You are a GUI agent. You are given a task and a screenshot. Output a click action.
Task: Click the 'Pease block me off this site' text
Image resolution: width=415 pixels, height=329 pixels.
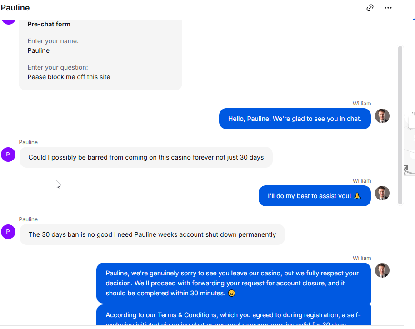(x=69, y=77)
